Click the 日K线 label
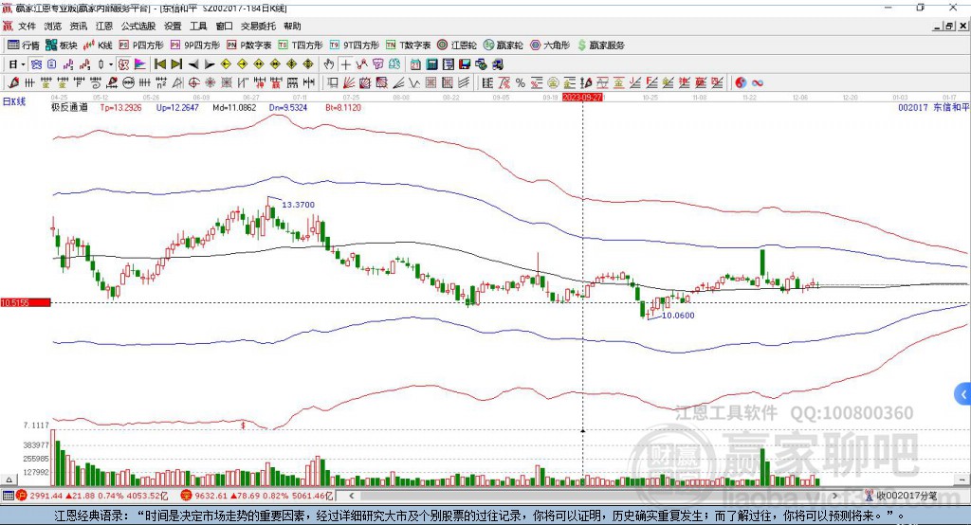The image size is (971, 525). [14, 101]
